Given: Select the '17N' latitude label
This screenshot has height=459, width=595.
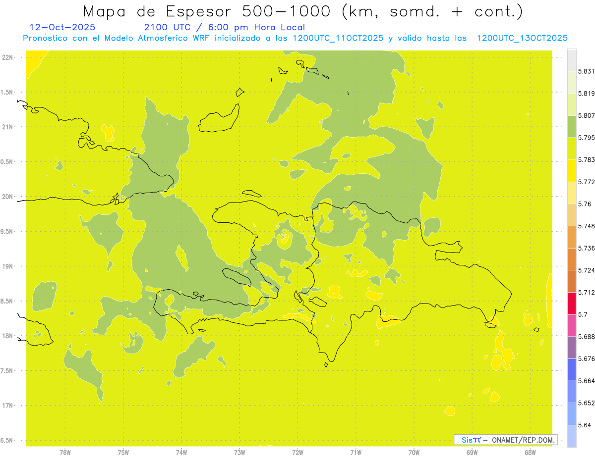Looking at the screenshot, I should click(x=8, y=406).
